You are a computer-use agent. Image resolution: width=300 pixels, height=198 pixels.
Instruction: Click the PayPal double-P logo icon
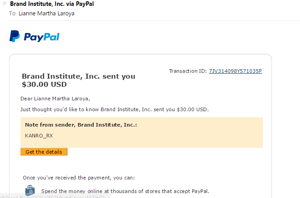tap(15, 36)
